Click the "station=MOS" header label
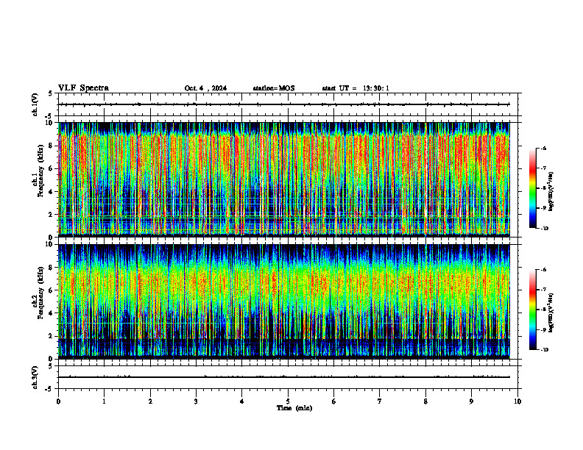 (274, 88)
